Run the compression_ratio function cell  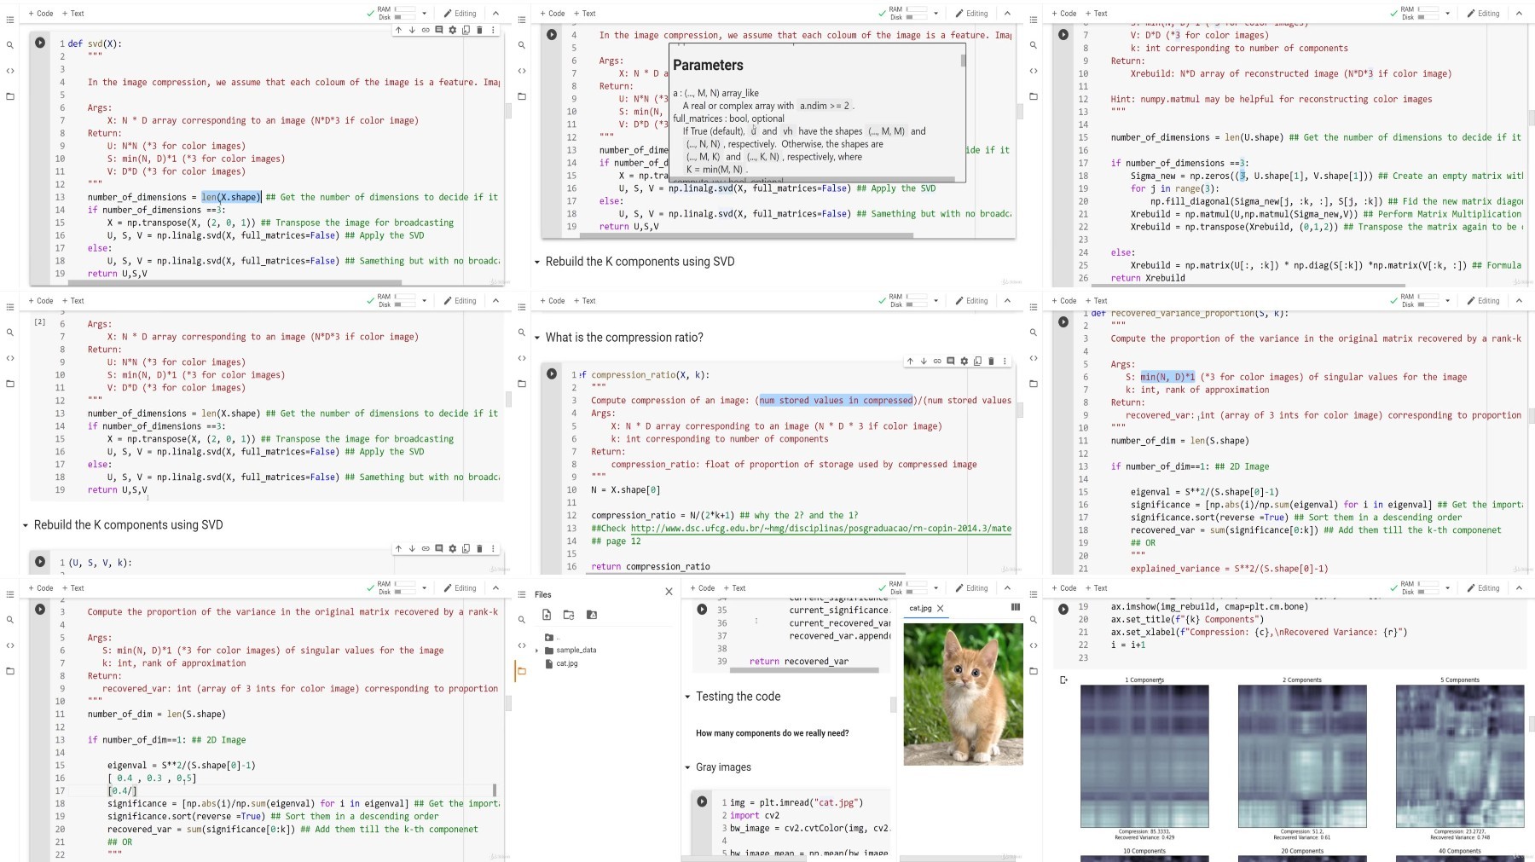point(552,374)
